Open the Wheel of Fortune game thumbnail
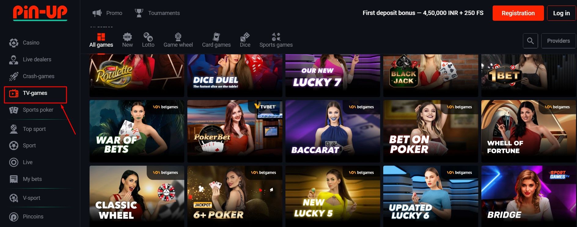 pos(528,131)
